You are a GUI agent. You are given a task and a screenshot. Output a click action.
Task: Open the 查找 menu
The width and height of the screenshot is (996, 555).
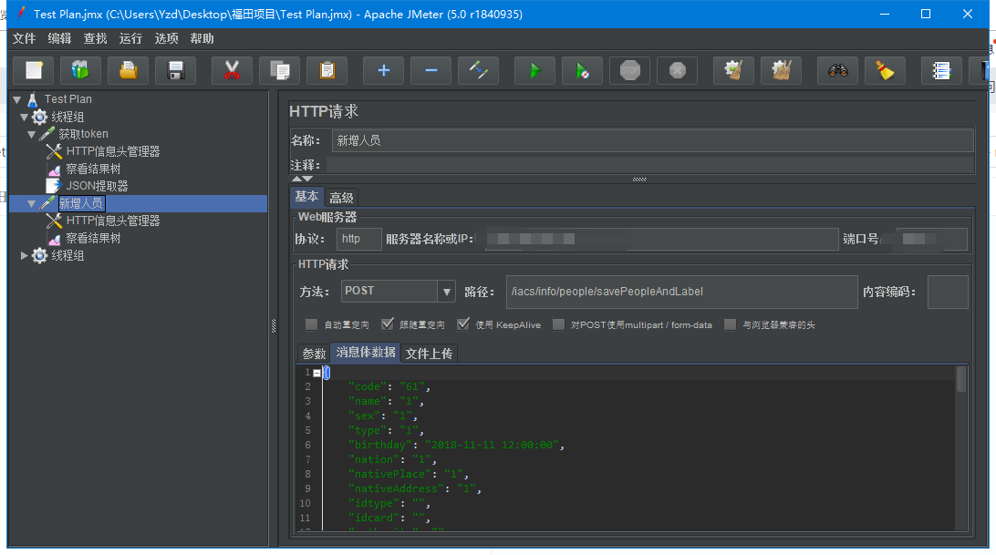95,39
